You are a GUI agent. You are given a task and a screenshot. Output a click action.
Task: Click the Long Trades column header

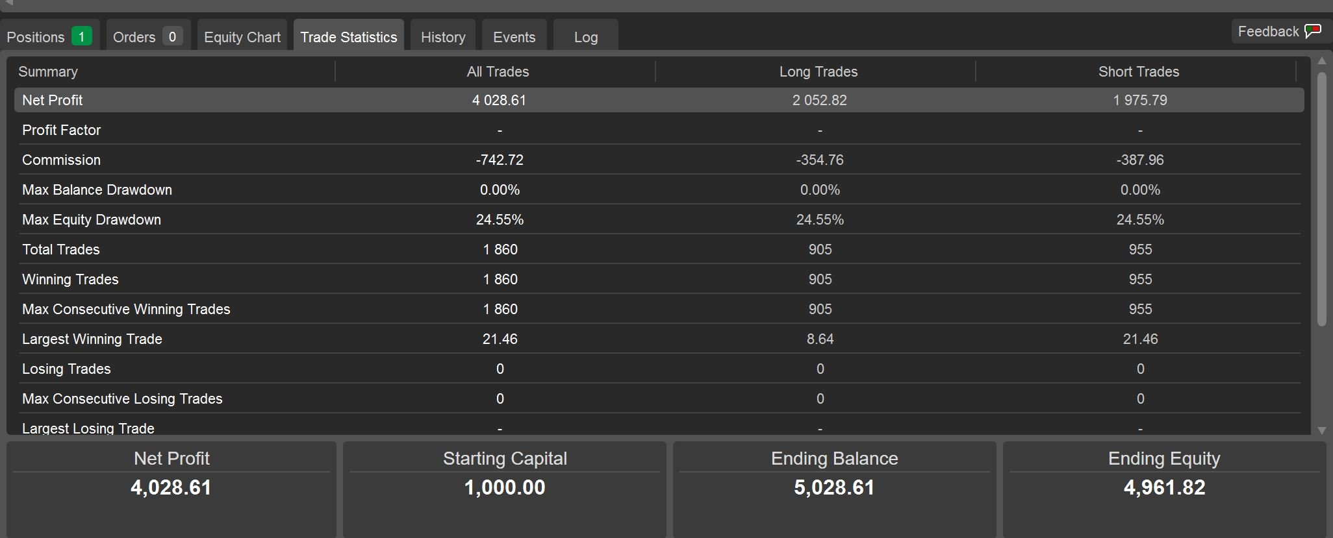[x=818, y=71]
